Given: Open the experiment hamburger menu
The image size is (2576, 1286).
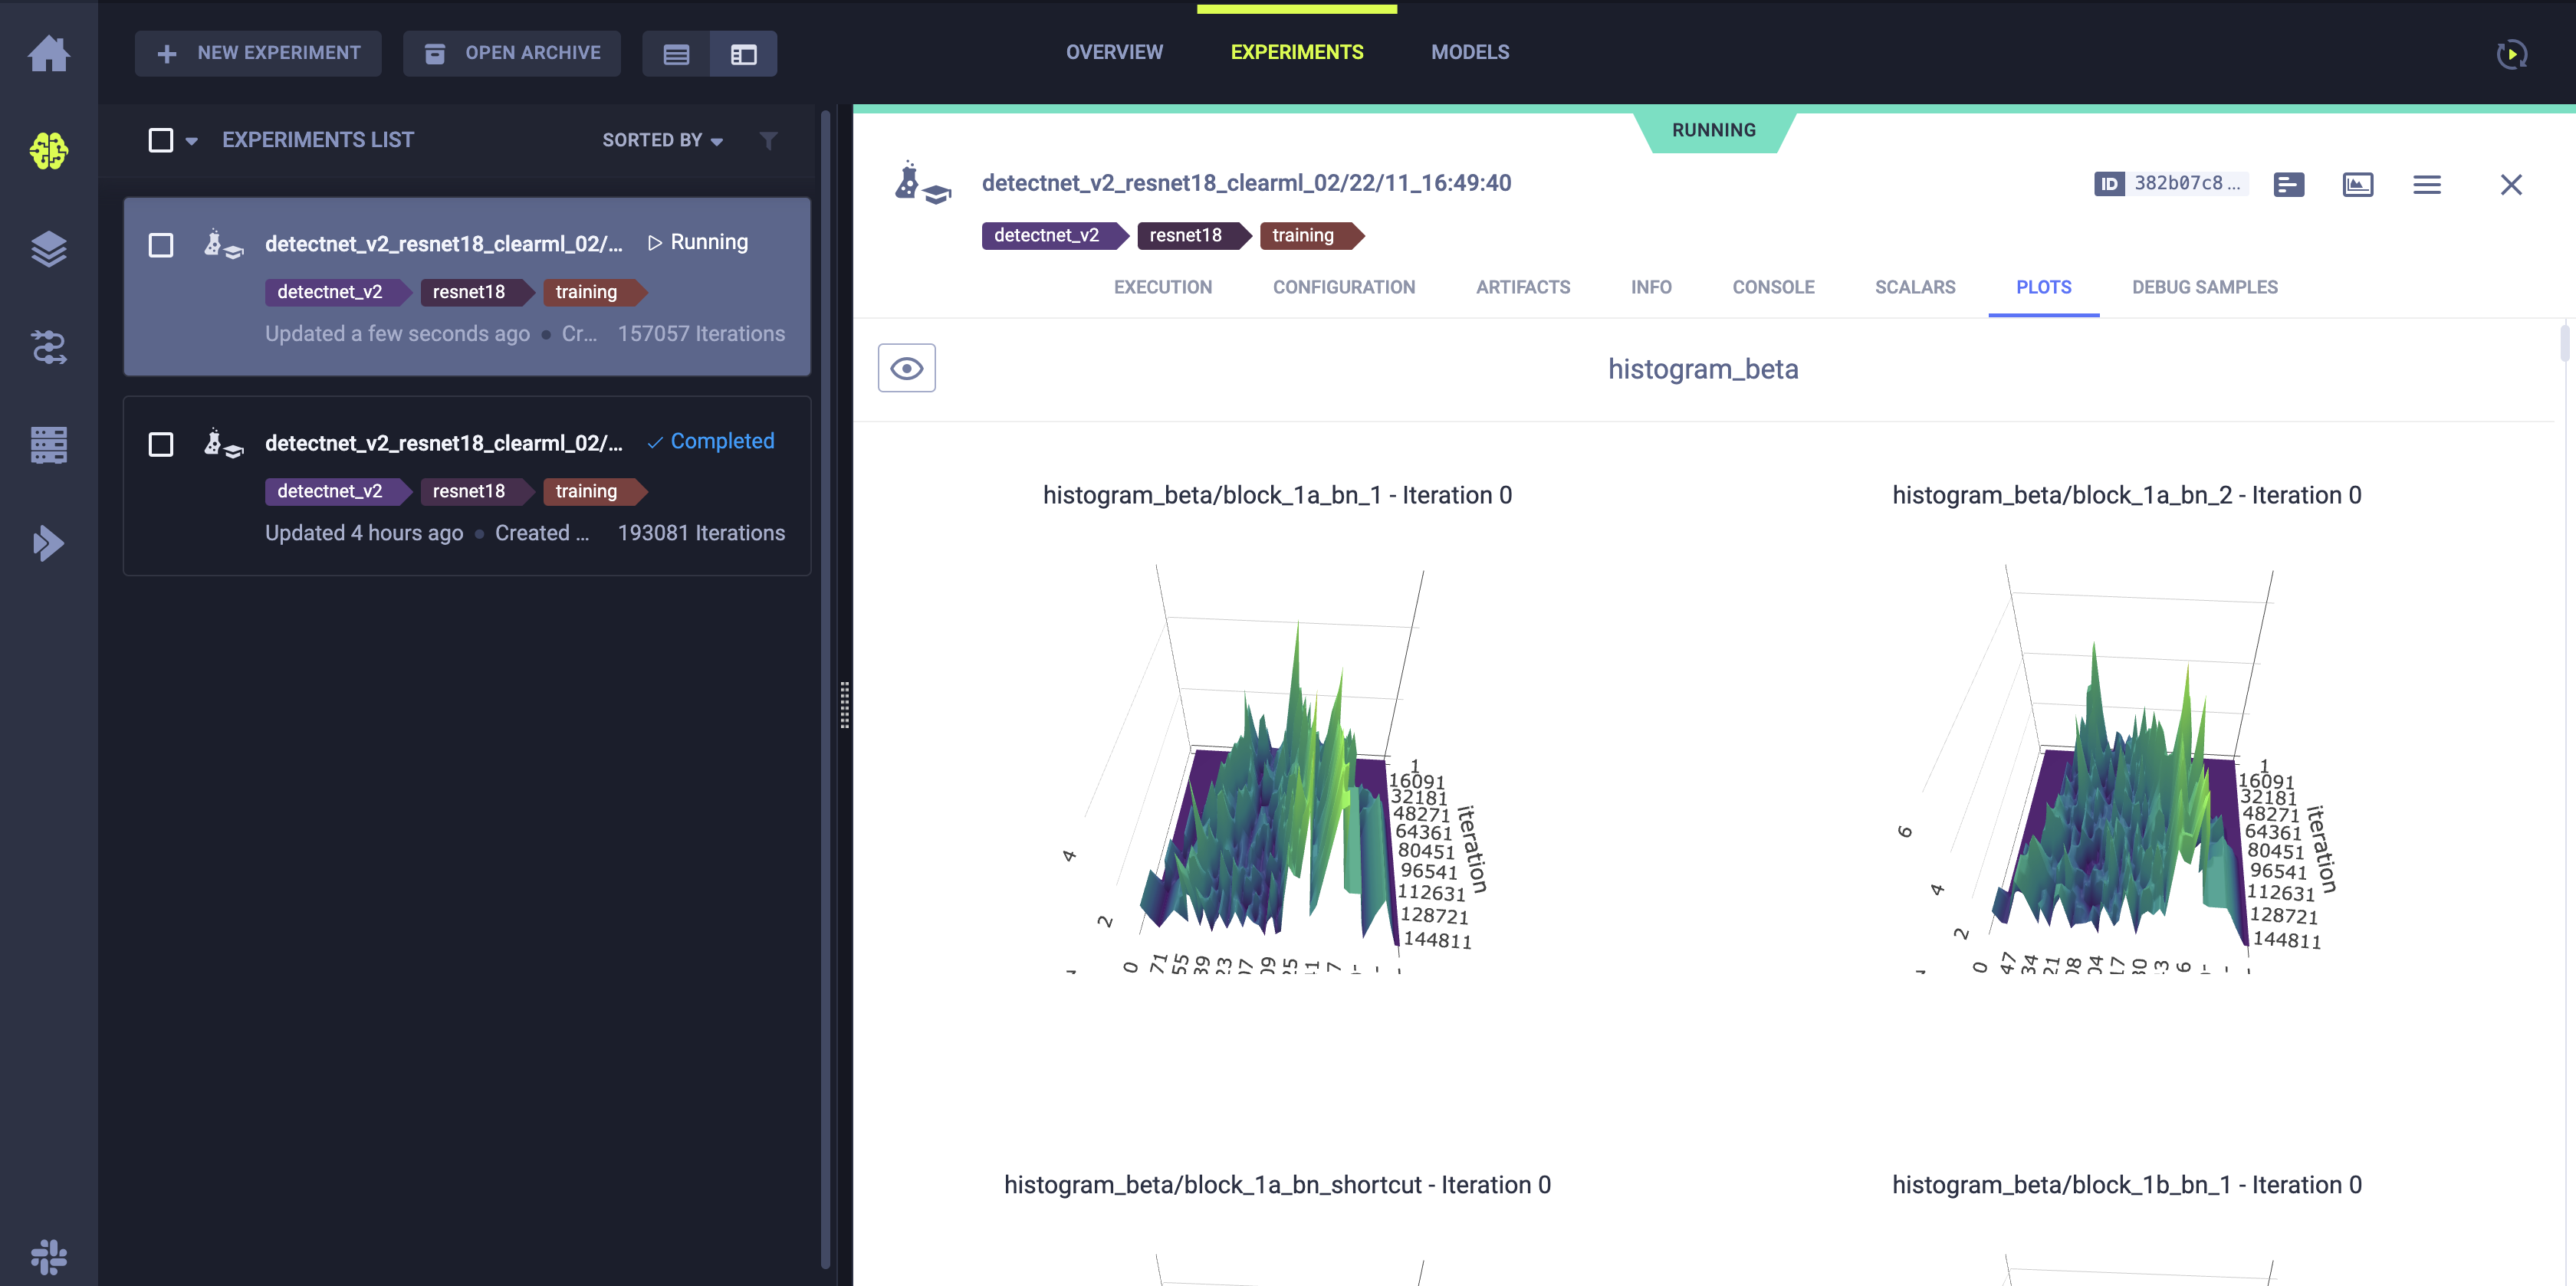Looking at the screenshot, I should 2426,185.
